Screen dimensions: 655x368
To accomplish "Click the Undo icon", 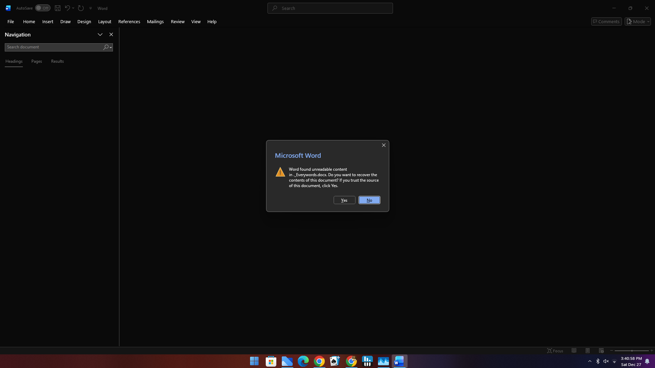I will pos(67,8).
